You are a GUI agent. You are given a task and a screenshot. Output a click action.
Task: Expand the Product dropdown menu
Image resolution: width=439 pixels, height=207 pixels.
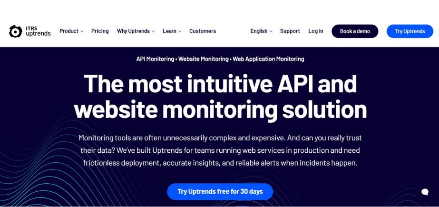[71, 31]
